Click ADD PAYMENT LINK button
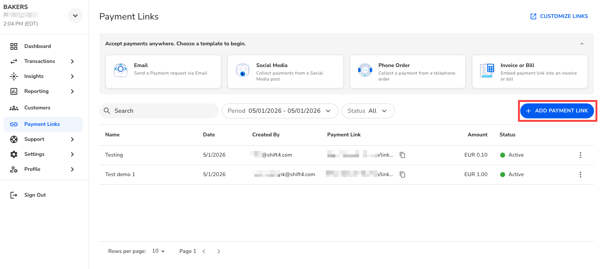 tap(557, 111)
